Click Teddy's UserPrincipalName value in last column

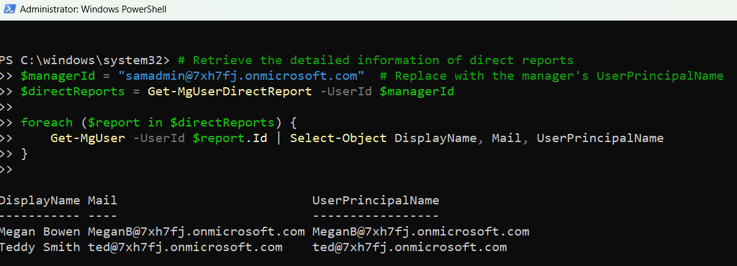[410, 247]
